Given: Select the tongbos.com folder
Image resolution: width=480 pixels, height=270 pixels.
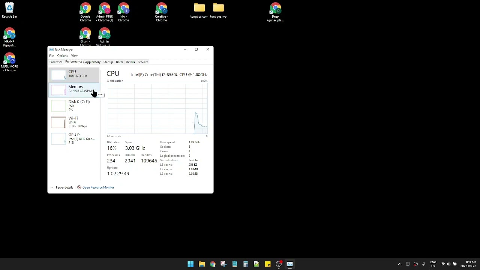Looking at the screenshot, I should 199,11.
